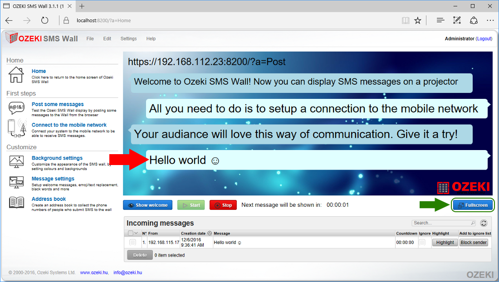The image size is (499, 282).
Task: Click the Start button
Action: 191,205
